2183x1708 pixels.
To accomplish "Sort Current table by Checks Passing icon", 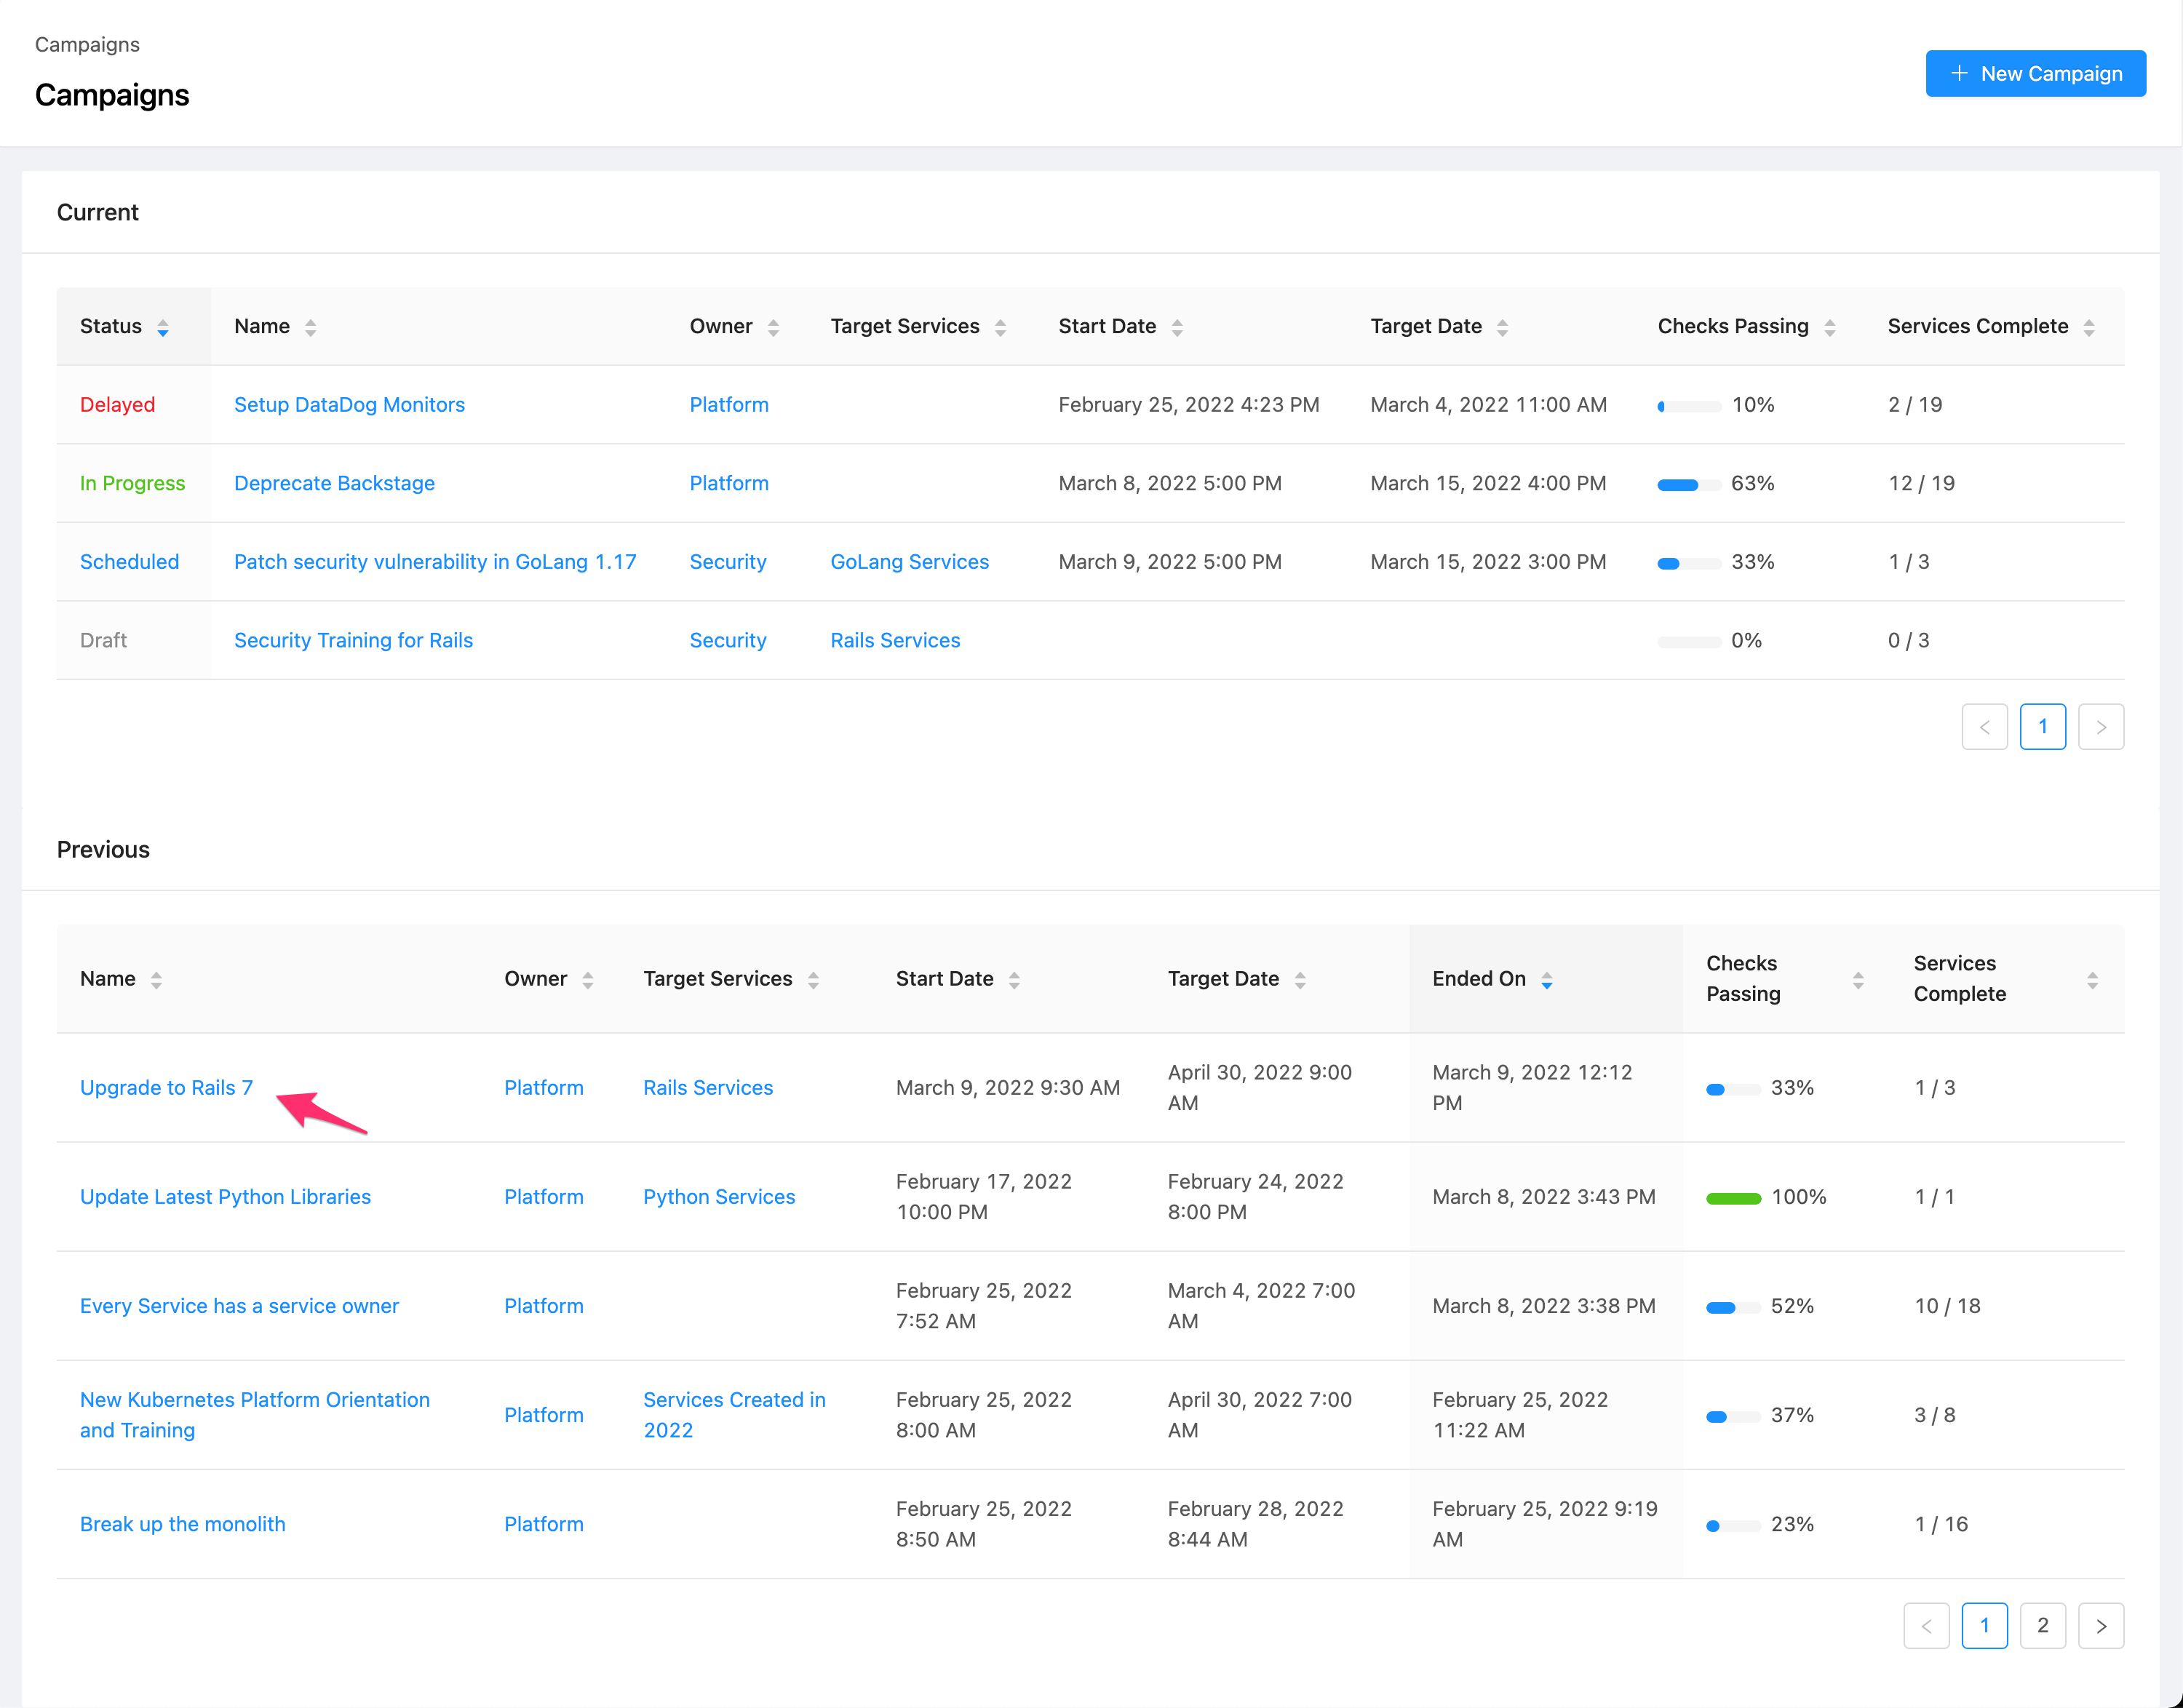I will pos(1830,327).
